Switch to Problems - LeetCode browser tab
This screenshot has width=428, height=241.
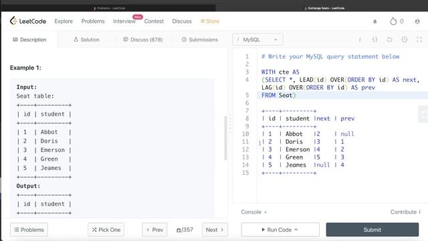click(x=109, y=8)
